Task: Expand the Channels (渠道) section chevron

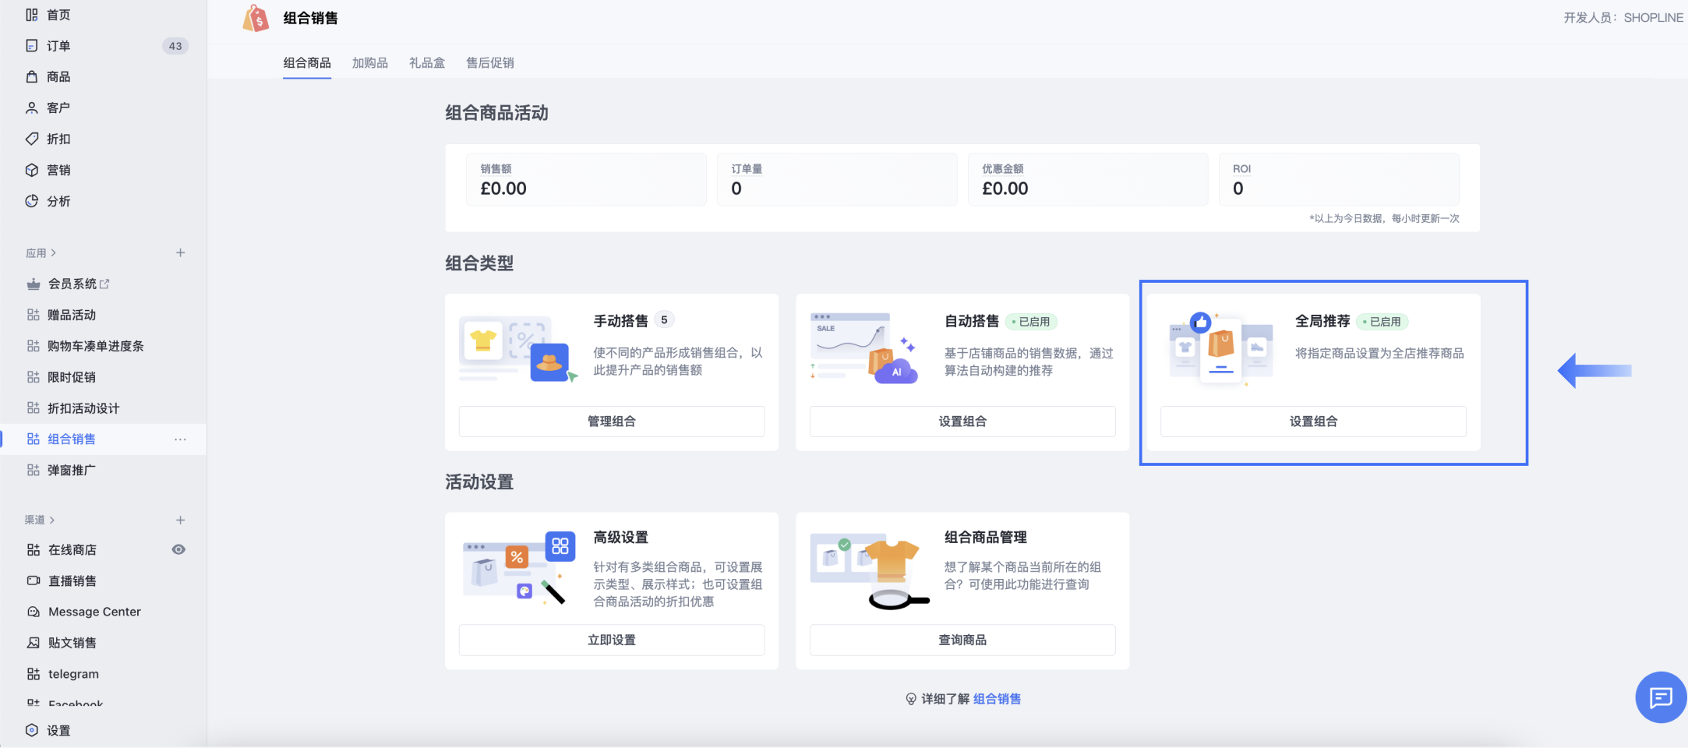Action: pos(52,520)
